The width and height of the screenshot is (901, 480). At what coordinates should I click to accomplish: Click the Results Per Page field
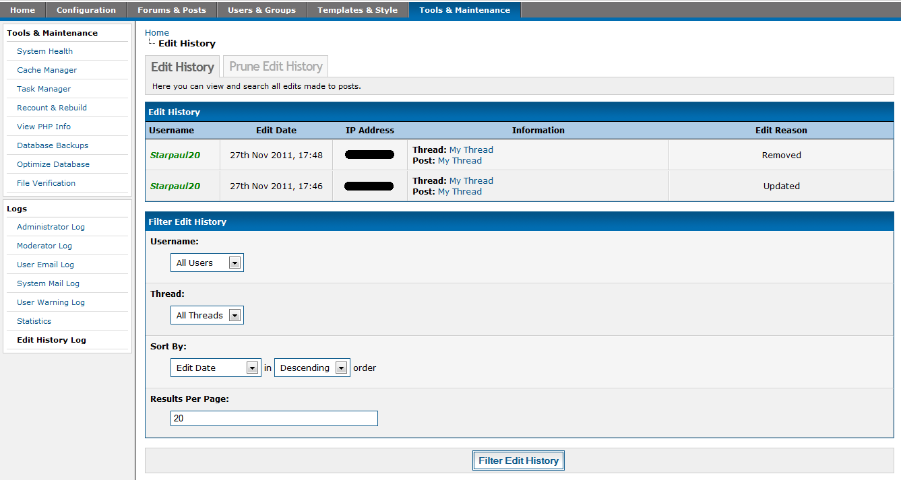point(274,419)
